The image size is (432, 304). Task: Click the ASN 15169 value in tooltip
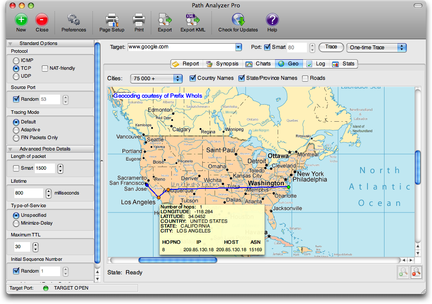pos(255,250)
